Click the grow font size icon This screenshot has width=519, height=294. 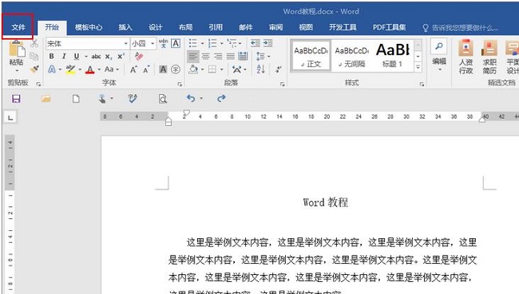click(x=133, y=69)
